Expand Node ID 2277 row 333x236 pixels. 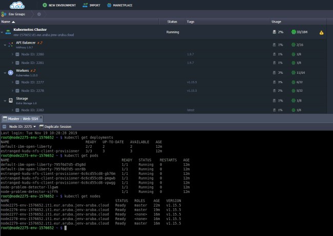[x=12, y=81]
